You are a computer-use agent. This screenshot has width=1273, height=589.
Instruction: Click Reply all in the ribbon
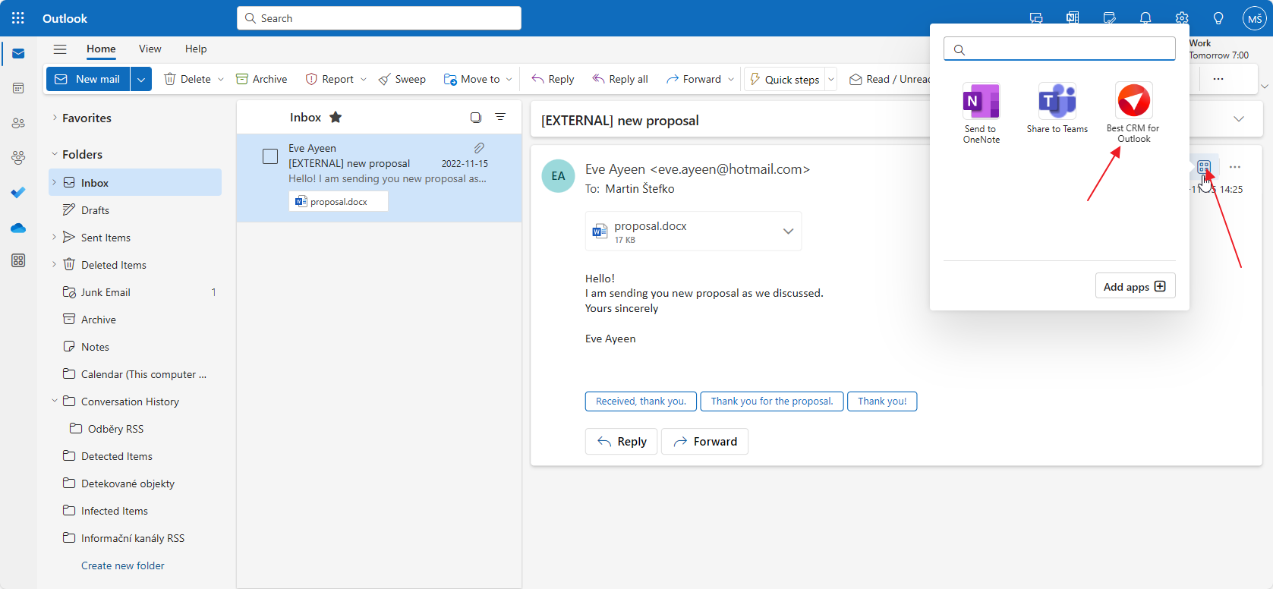620,79
